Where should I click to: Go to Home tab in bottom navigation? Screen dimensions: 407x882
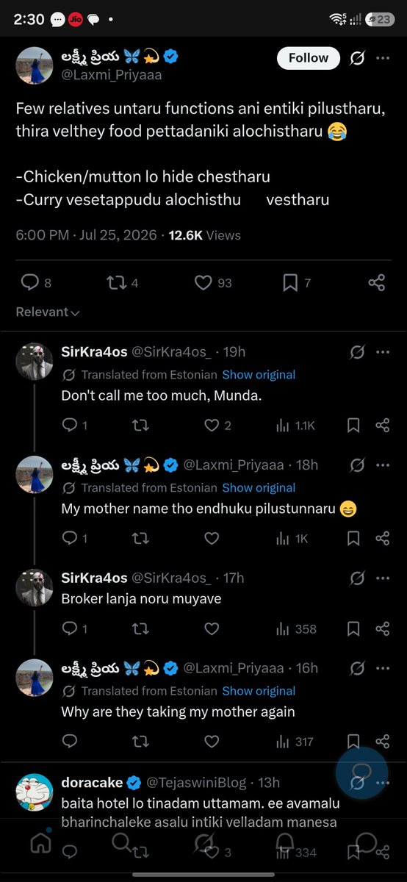40,844
